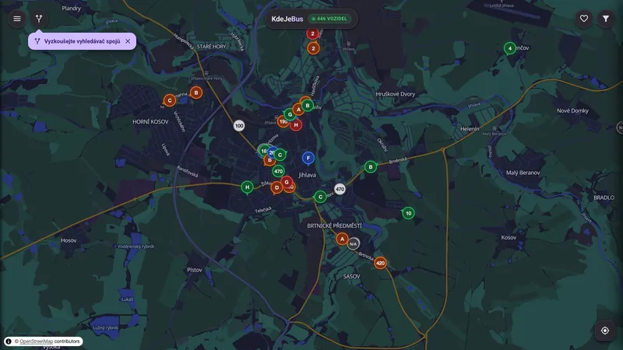Select the orange 420 vehicle marker
Viewport: 623px width, 350px height.
380,263
